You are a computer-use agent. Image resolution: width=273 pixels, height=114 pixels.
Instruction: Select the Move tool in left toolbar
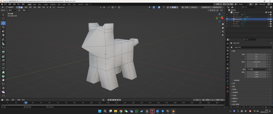pos(3,23)
